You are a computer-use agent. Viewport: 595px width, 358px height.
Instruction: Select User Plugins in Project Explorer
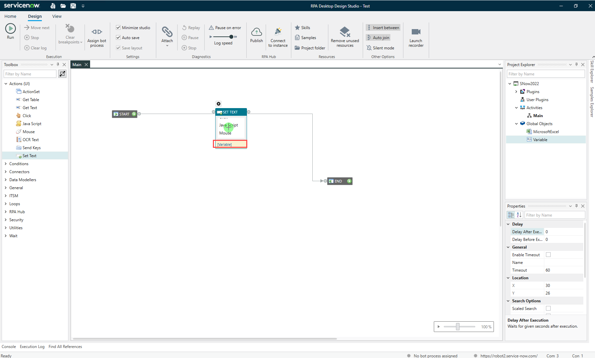537,100
